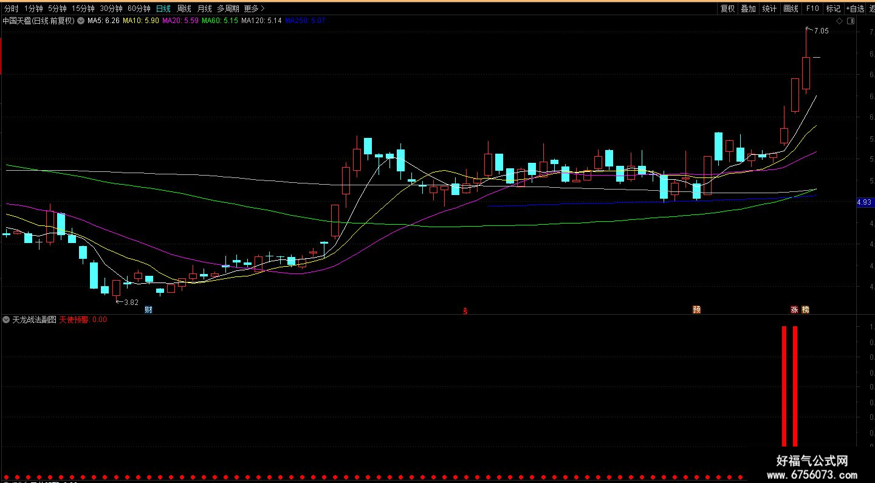Click the 榜 ranking marker icon
This screenshot has width=875, height=483.
coord(805,310)
